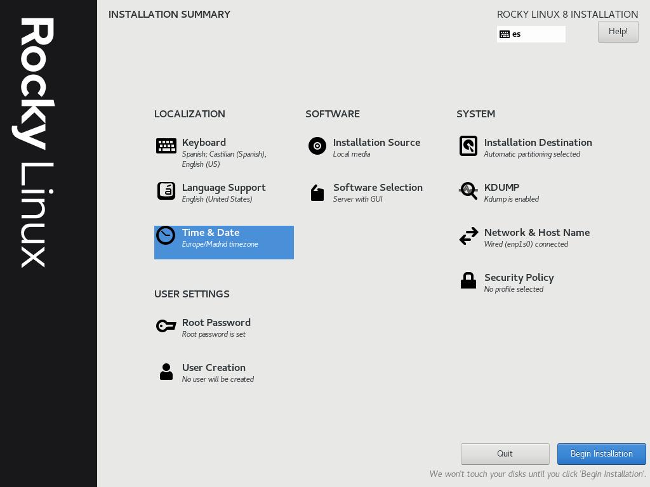Click the Language Support icon

click(x=166, y=191)
